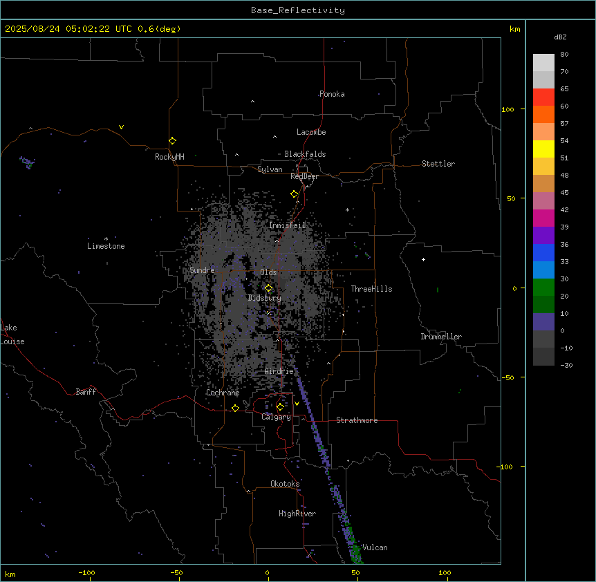Click the white caret marker west of Lacombe
The height and width of the screenshot is (582, 596).
point(274,136)
